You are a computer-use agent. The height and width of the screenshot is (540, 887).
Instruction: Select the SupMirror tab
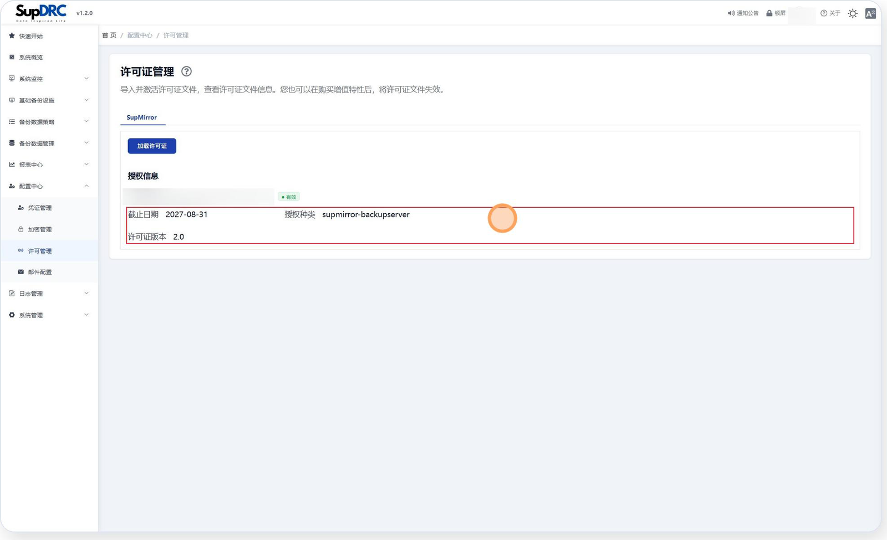pyautogui.click(x=142, y=117)
